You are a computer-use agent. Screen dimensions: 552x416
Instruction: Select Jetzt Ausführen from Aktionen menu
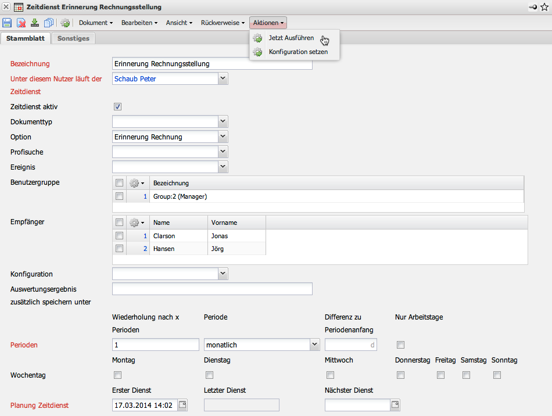[291, 38]
